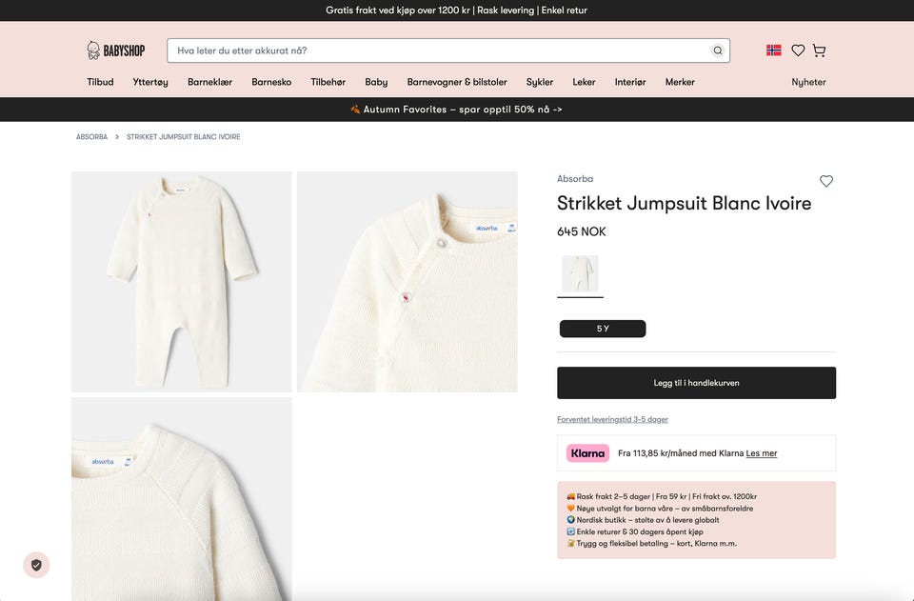Focus the product search field
914x601 pixels.
(438, 50)
